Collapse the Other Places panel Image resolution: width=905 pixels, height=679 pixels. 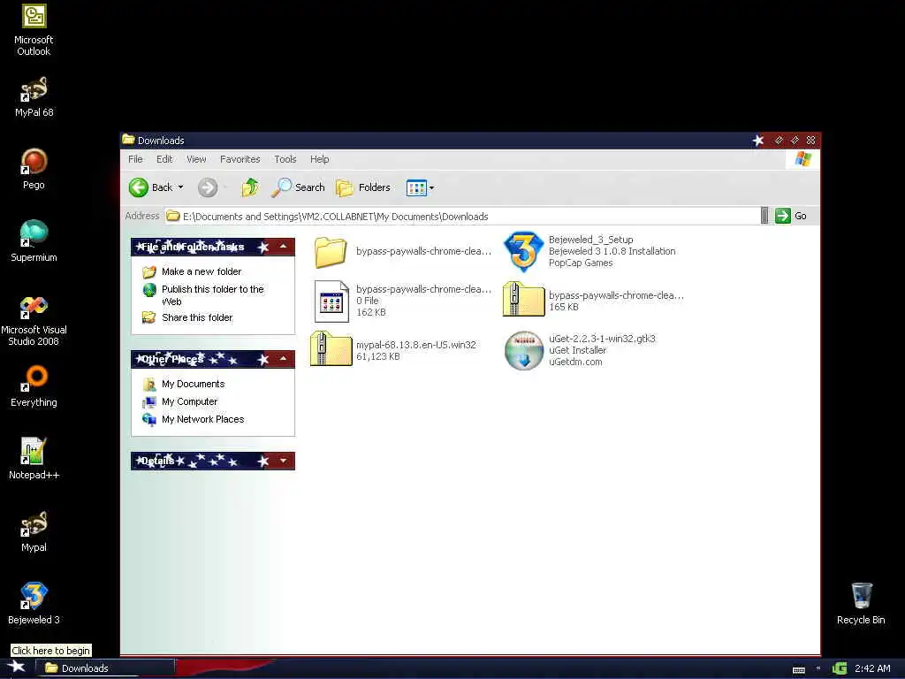[284, 359]
